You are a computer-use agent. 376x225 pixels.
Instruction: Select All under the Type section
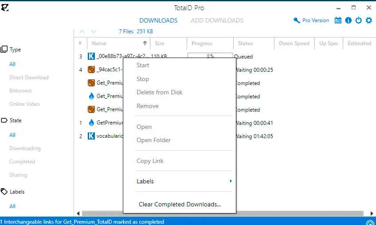tap(12, 64)
